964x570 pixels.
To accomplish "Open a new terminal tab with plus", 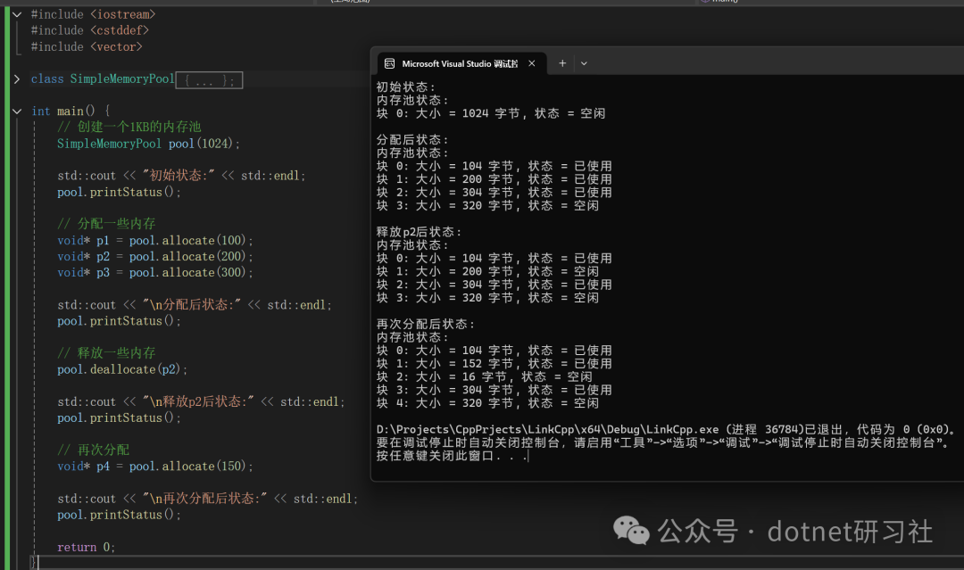I will point(562,63).
